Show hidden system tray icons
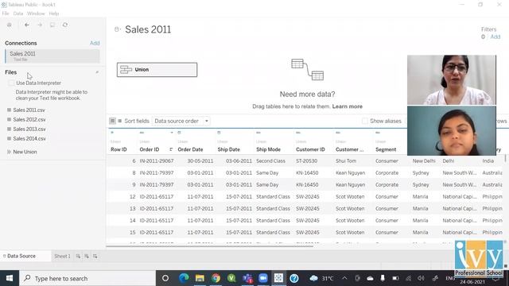Screen dimensions: 509x286 [344, 278]
